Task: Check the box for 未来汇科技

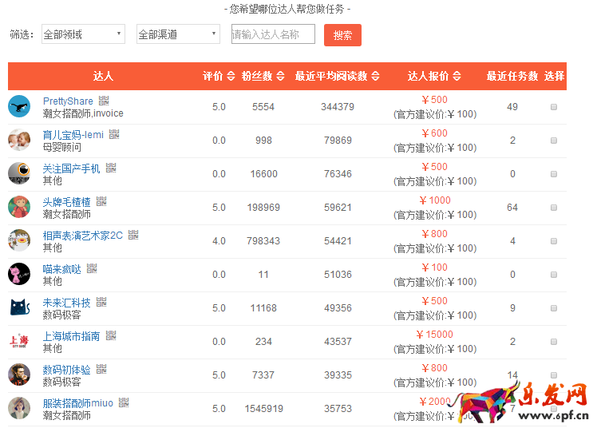Action: (x=554, y=308)
